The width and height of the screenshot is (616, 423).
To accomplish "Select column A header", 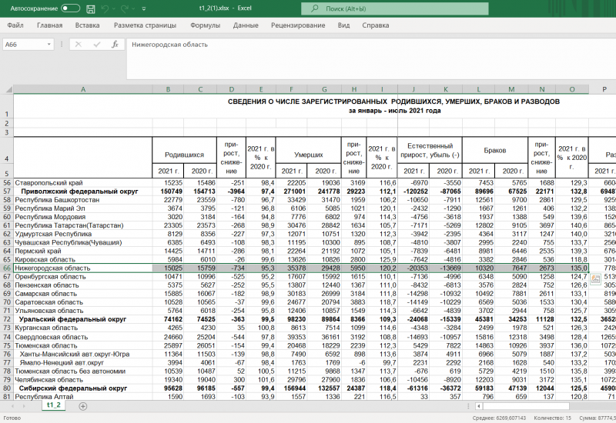I will click(x=83, y=89).
